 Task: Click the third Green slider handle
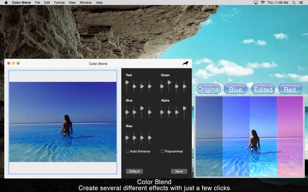(x=177, y=86)
